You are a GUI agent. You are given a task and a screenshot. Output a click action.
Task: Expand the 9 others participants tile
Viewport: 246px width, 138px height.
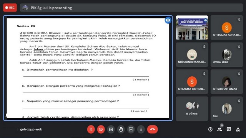pos(192,108)
